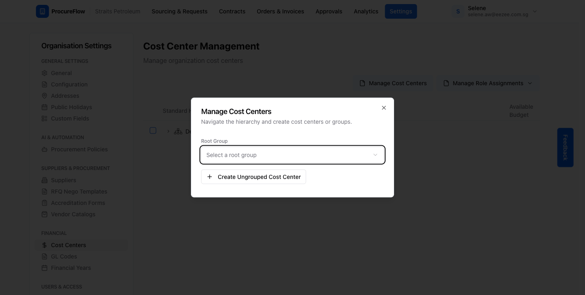Click the Selene user avatar

tap(458, 11)
